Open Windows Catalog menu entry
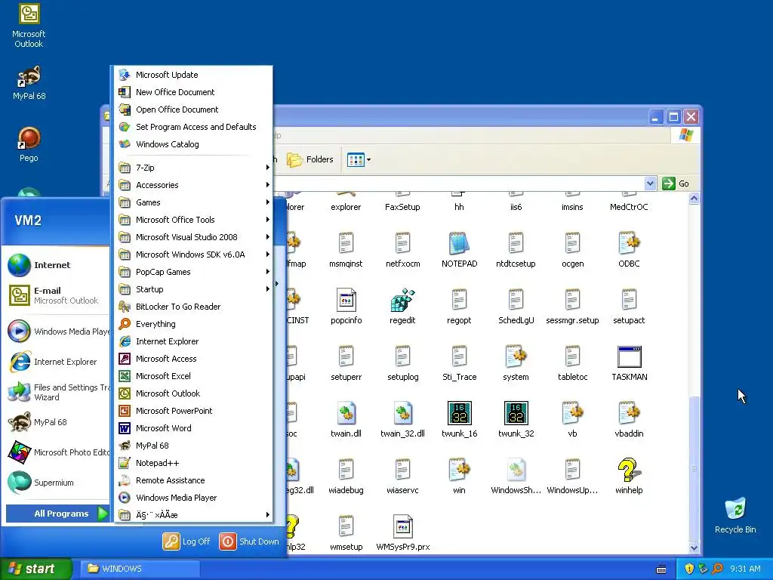Image resolution: width=773 pixels, height=580 pixels. [194, 144]
